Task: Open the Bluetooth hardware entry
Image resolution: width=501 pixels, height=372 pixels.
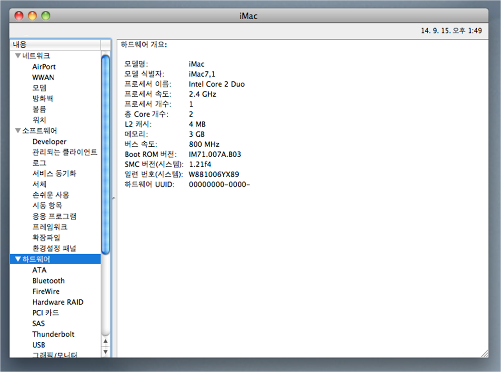Action: [x=48, y=281]
